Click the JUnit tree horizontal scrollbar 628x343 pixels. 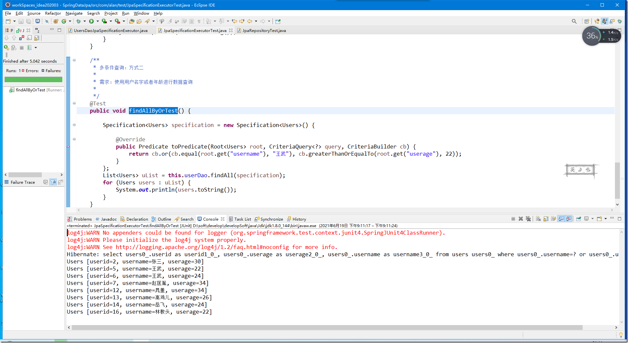tap(25, 175)
